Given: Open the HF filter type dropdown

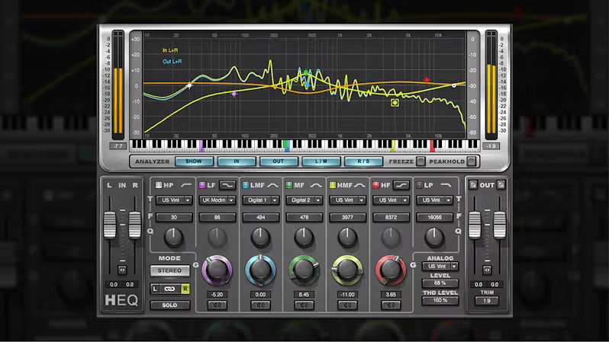Looking at the screenshot, I should (x=391, y=200).
